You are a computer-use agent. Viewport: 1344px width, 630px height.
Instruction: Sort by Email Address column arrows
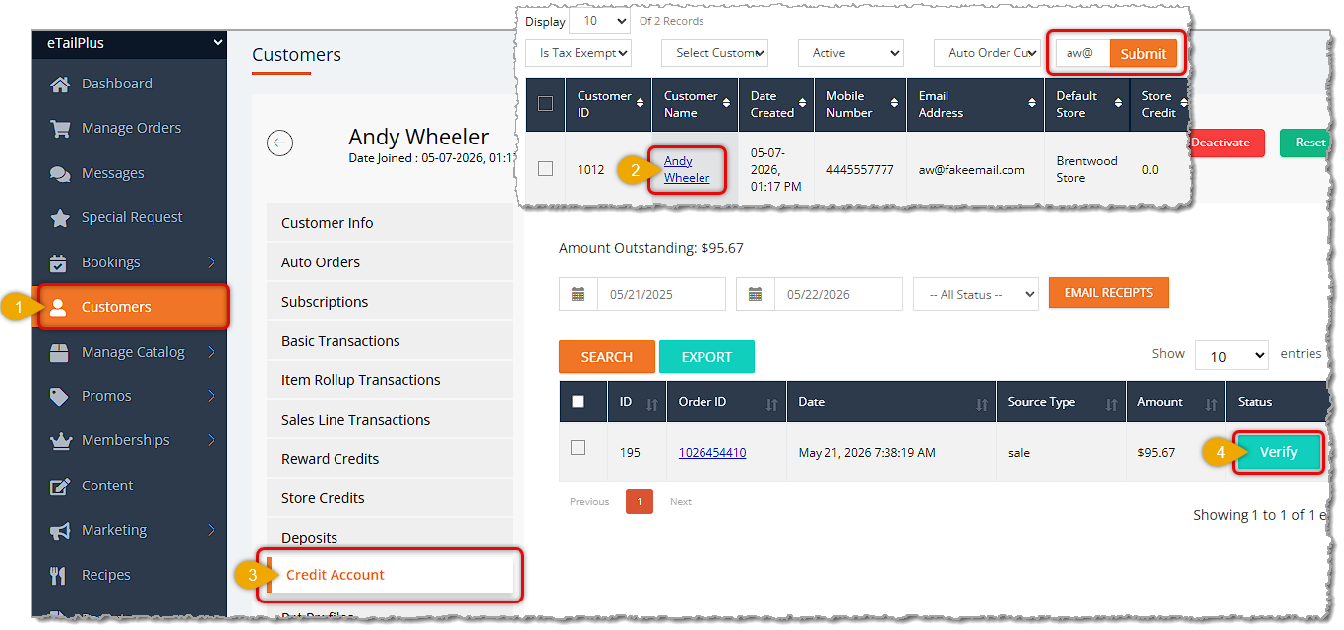point(1034,104)
